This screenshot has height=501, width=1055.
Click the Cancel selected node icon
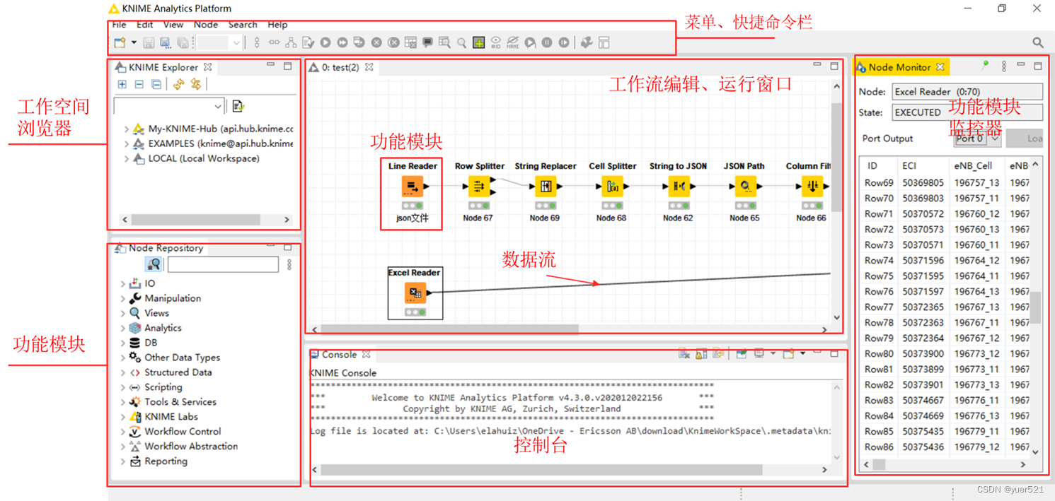point(376,42)
